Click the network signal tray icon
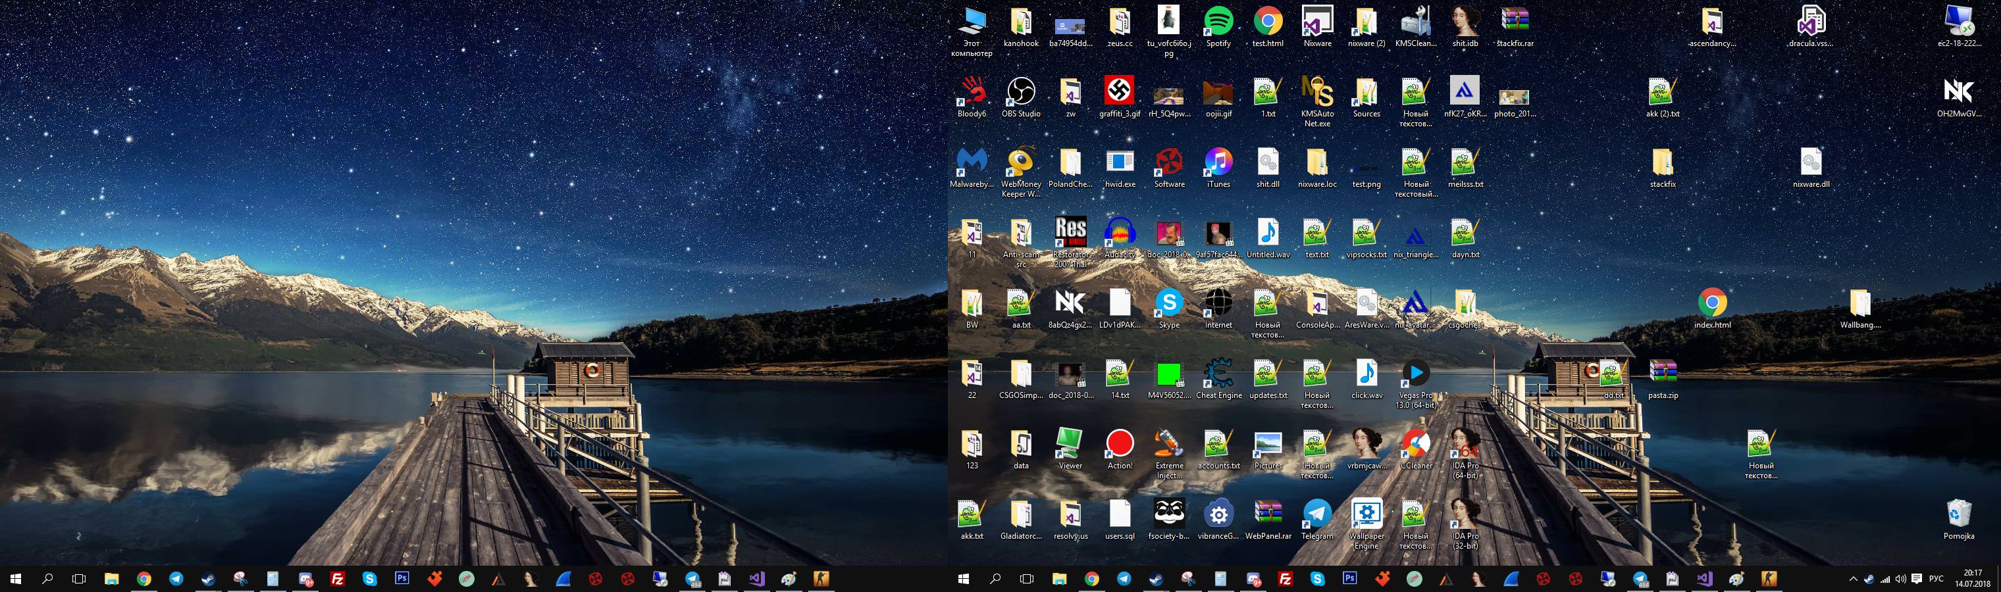This screenshot has height=592, width=2001. click(1884, 579)
